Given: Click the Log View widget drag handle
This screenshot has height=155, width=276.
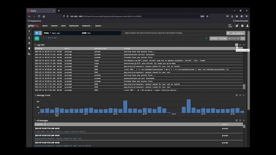Looking at the screenshot, I should 35,45.
